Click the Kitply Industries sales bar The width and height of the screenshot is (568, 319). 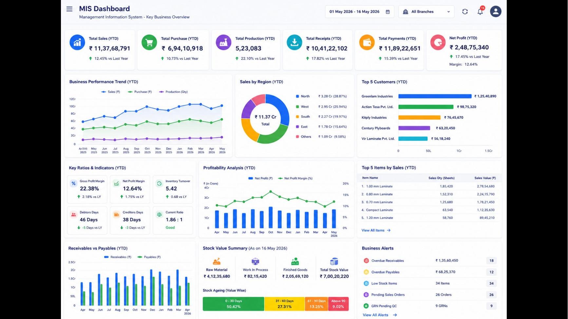[x=419, y=117]
